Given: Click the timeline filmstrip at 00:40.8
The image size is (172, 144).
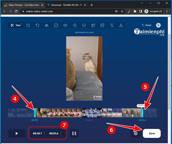Looking at the screenshot, I should click(89, 113).
